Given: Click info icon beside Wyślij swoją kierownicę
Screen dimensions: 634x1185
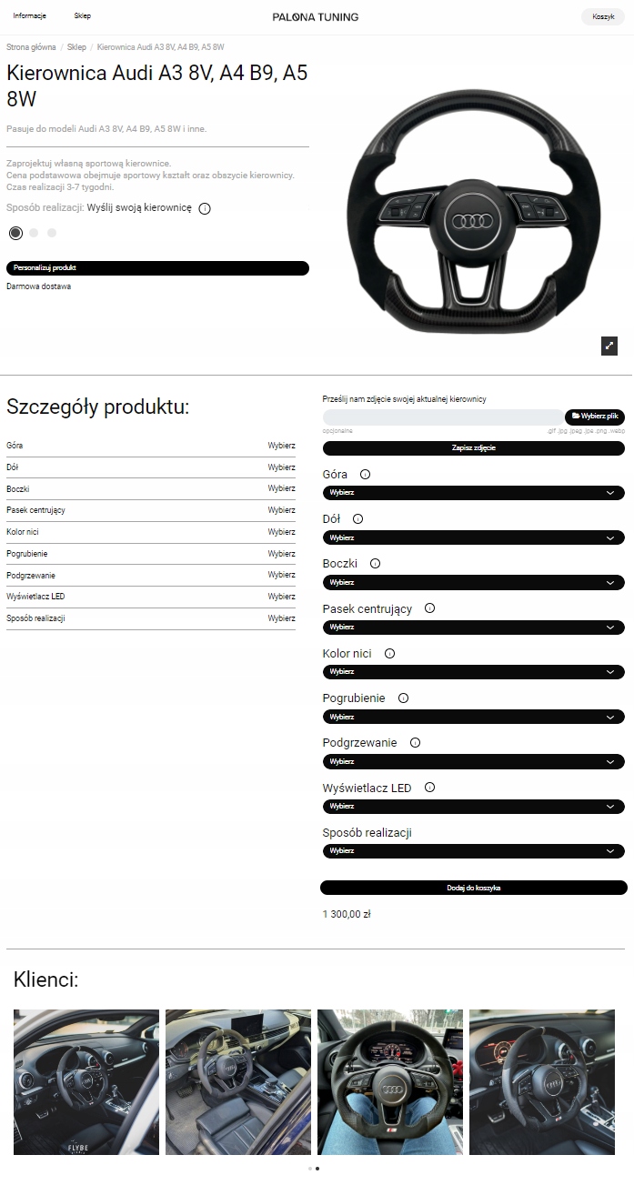Looking at the screenshot, I should click(205, 208).
